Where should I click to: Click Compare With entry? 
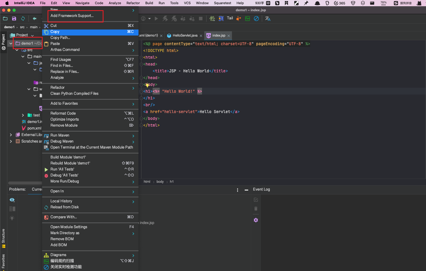coord(90,217)
